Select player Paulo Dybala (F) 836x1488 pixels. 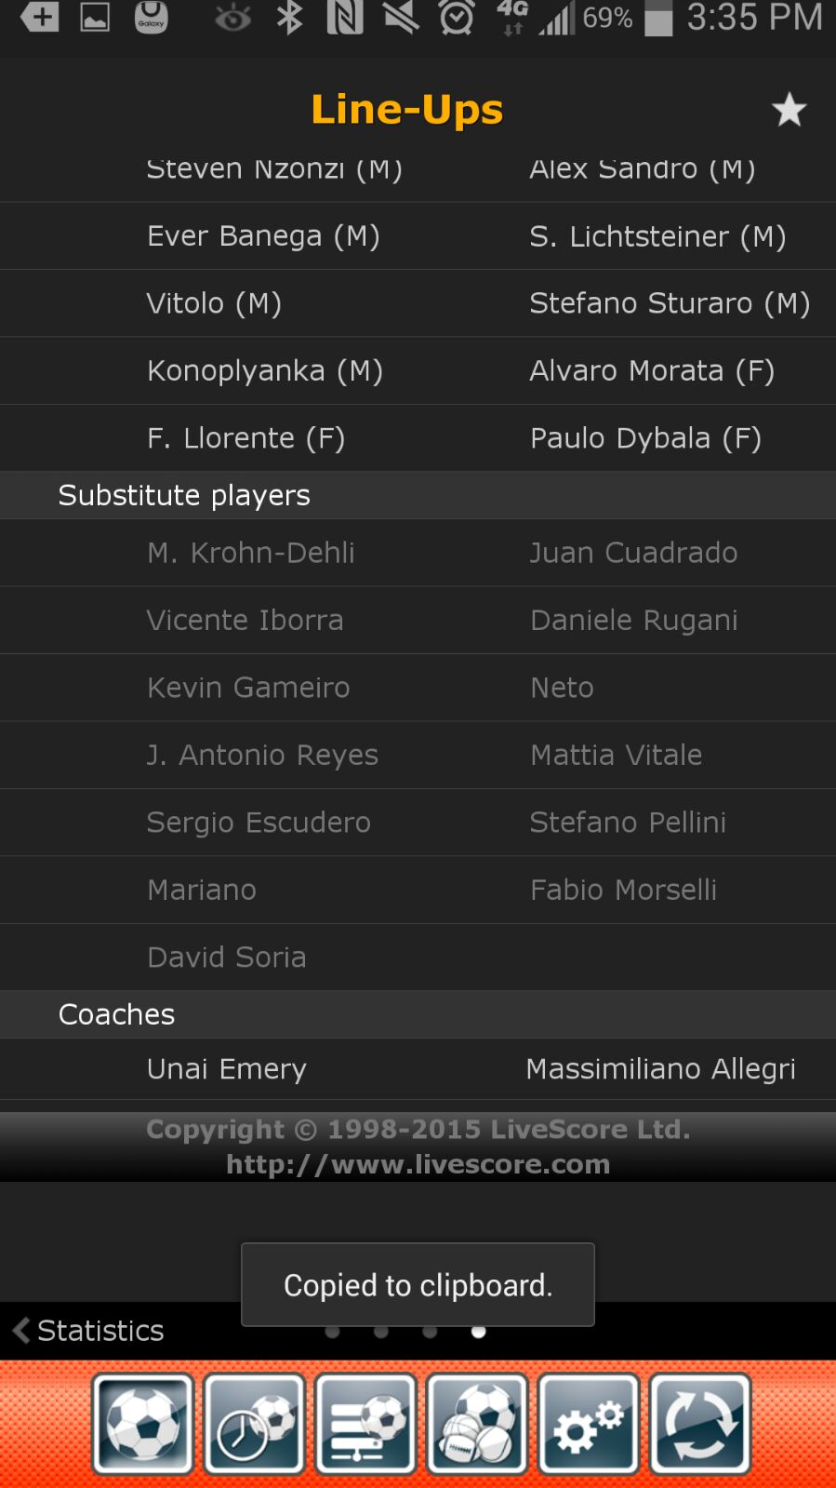pyautogui.click(x=645, y=438)
